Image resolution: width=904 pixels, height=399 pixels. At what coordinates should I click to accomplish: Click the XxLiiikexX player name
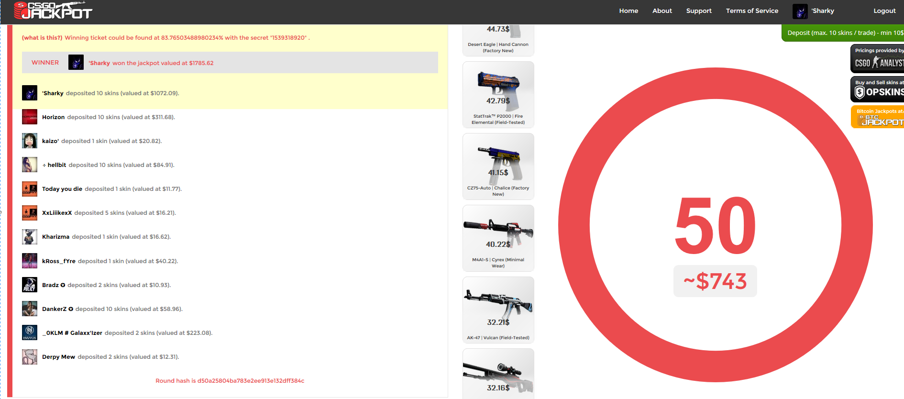(57, 213)
